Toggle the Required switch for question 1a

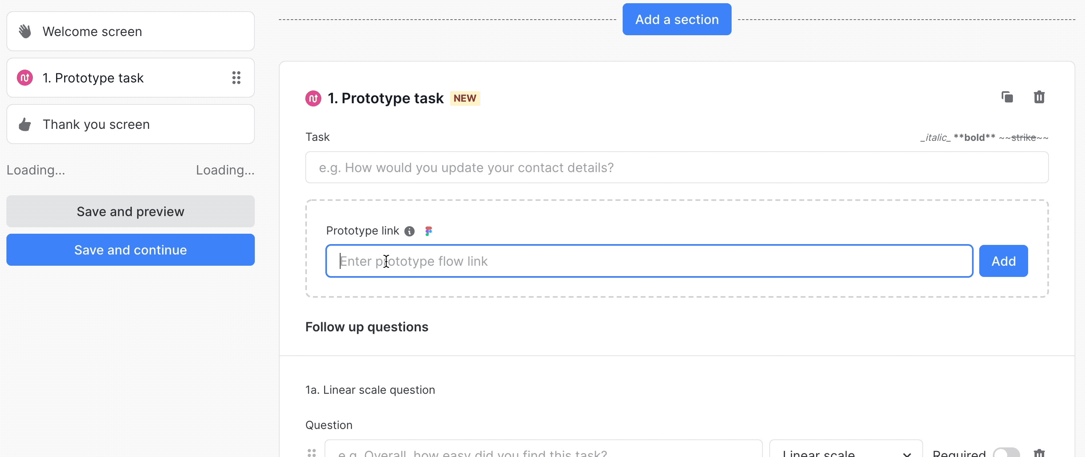1006,453
